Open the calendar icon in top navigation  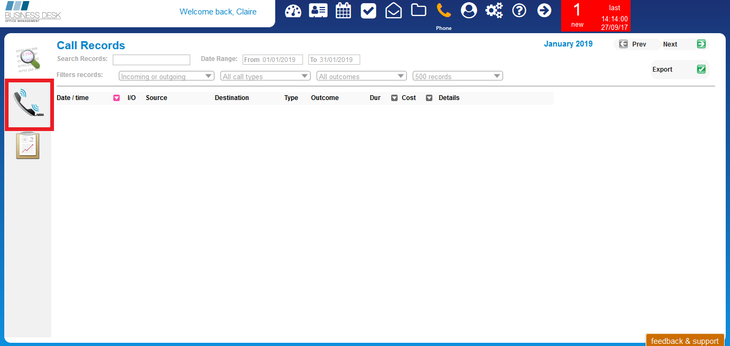(343, 10)
